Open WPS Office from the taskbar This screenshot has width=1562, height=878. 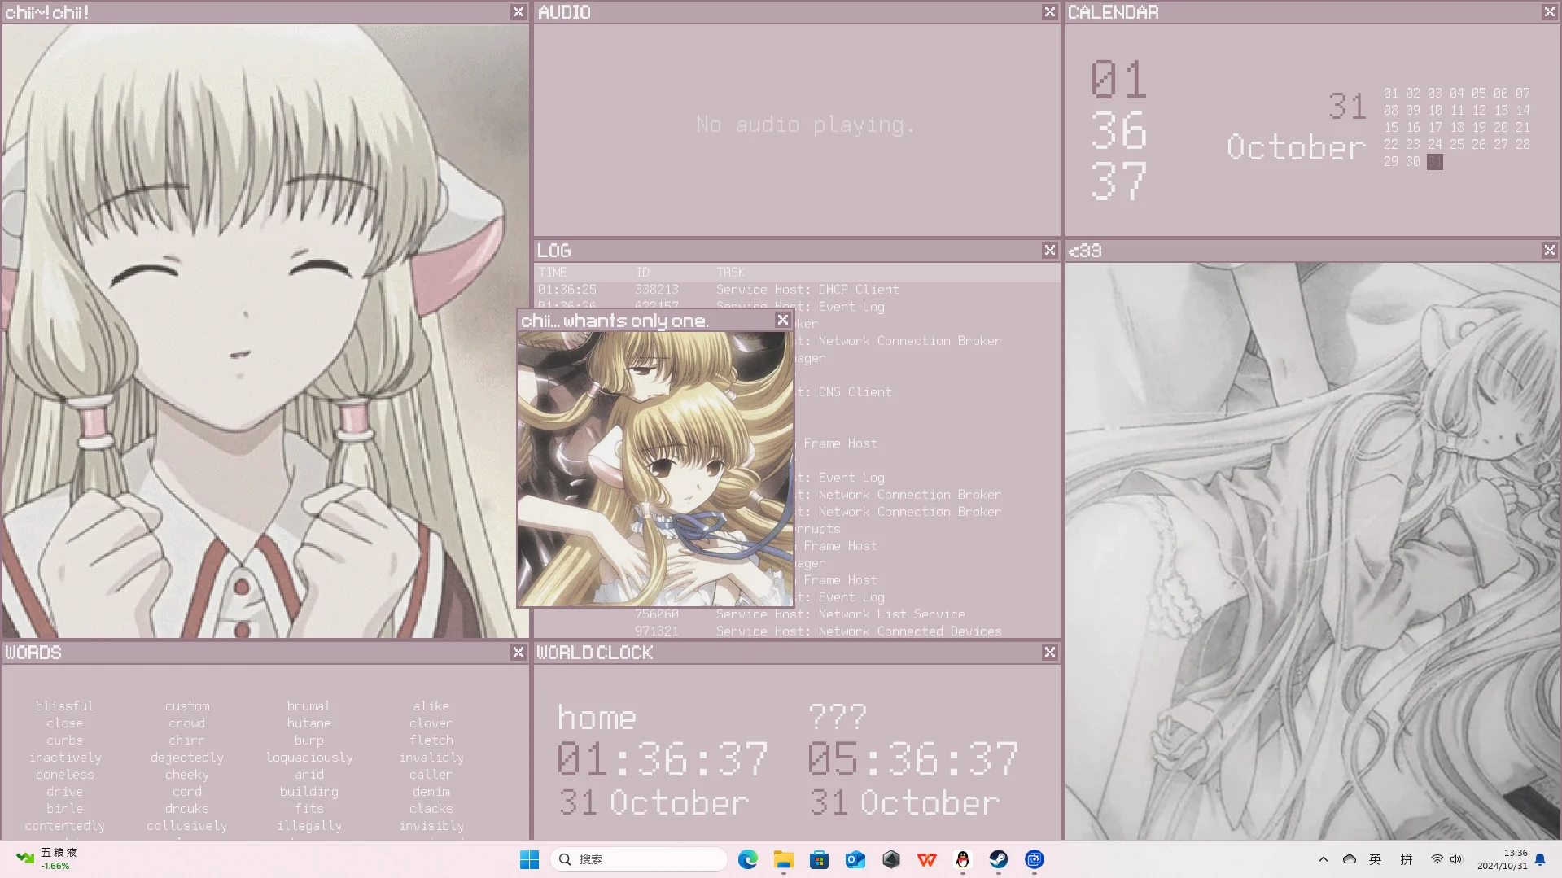click(926, 859)
